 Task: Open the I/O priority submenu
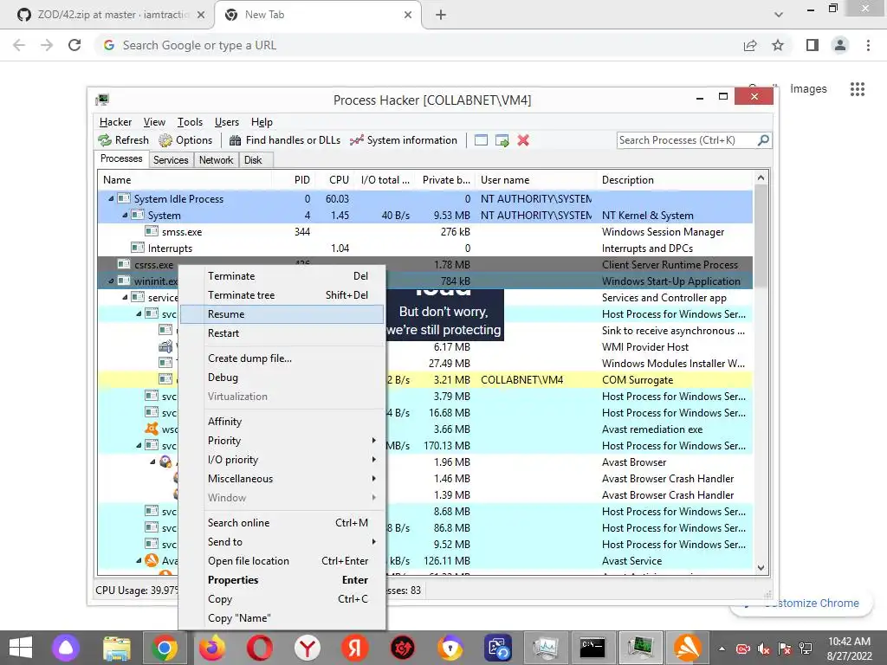[x=282, y=460]
